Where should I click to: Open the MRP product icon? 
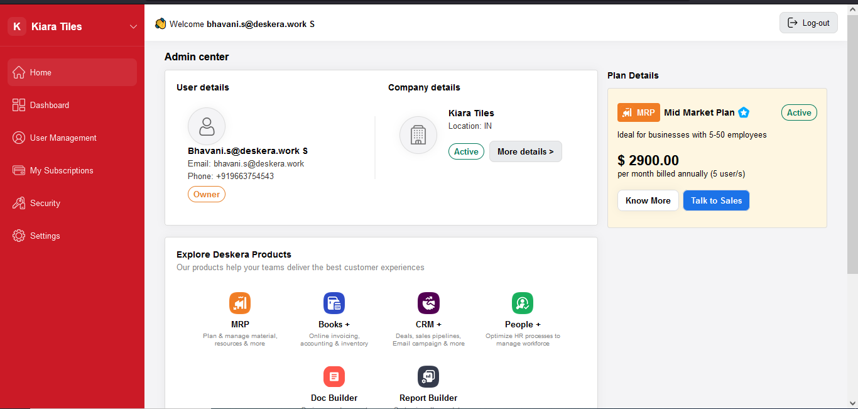point(240,303)
